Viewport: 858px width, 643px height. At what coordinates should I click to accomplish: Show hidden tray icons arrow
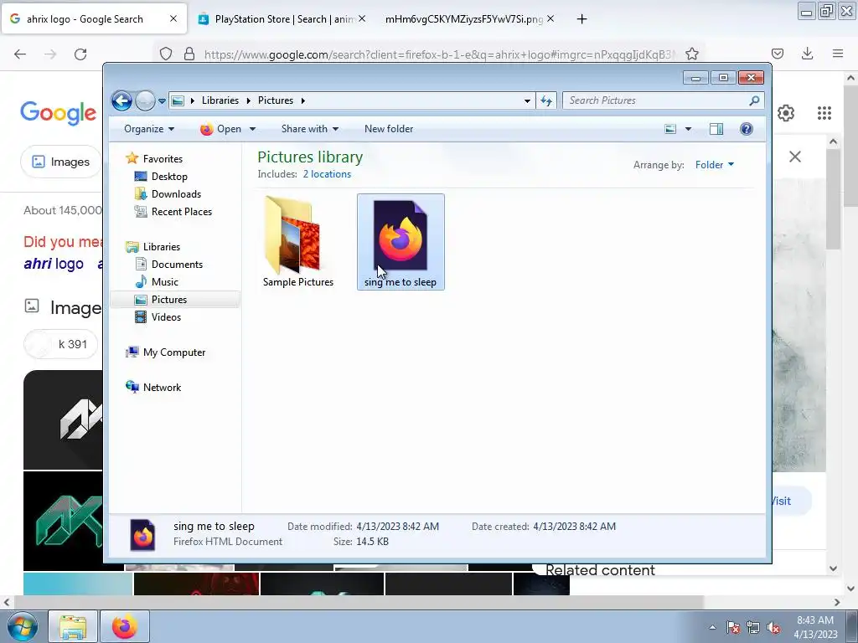pos(712,627)
